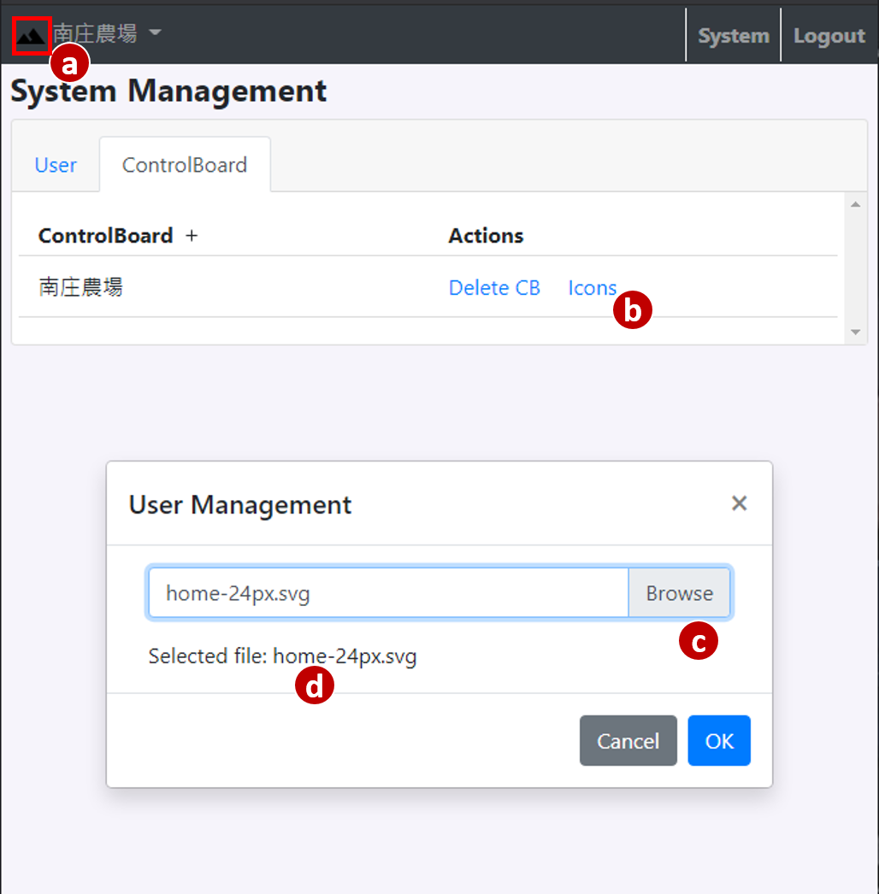Image resolution: width=879 pixels, height=894 pixels.
Task: Add a new ControlBoard with plus icon
Action: pyautogui.click(x=192, y=235)
